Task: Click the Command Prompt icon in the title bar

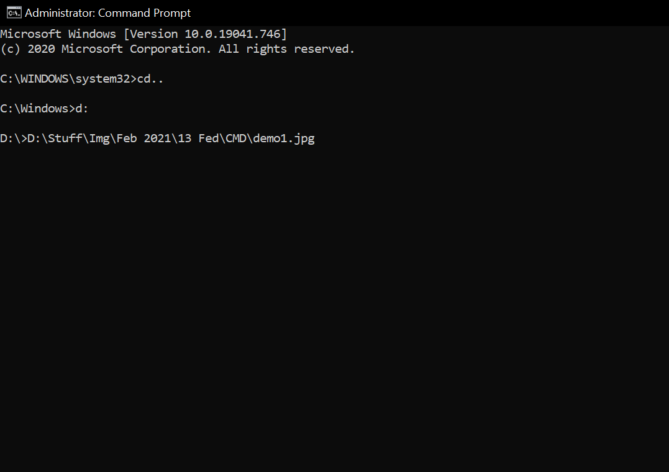Action: tap(13, 12)
